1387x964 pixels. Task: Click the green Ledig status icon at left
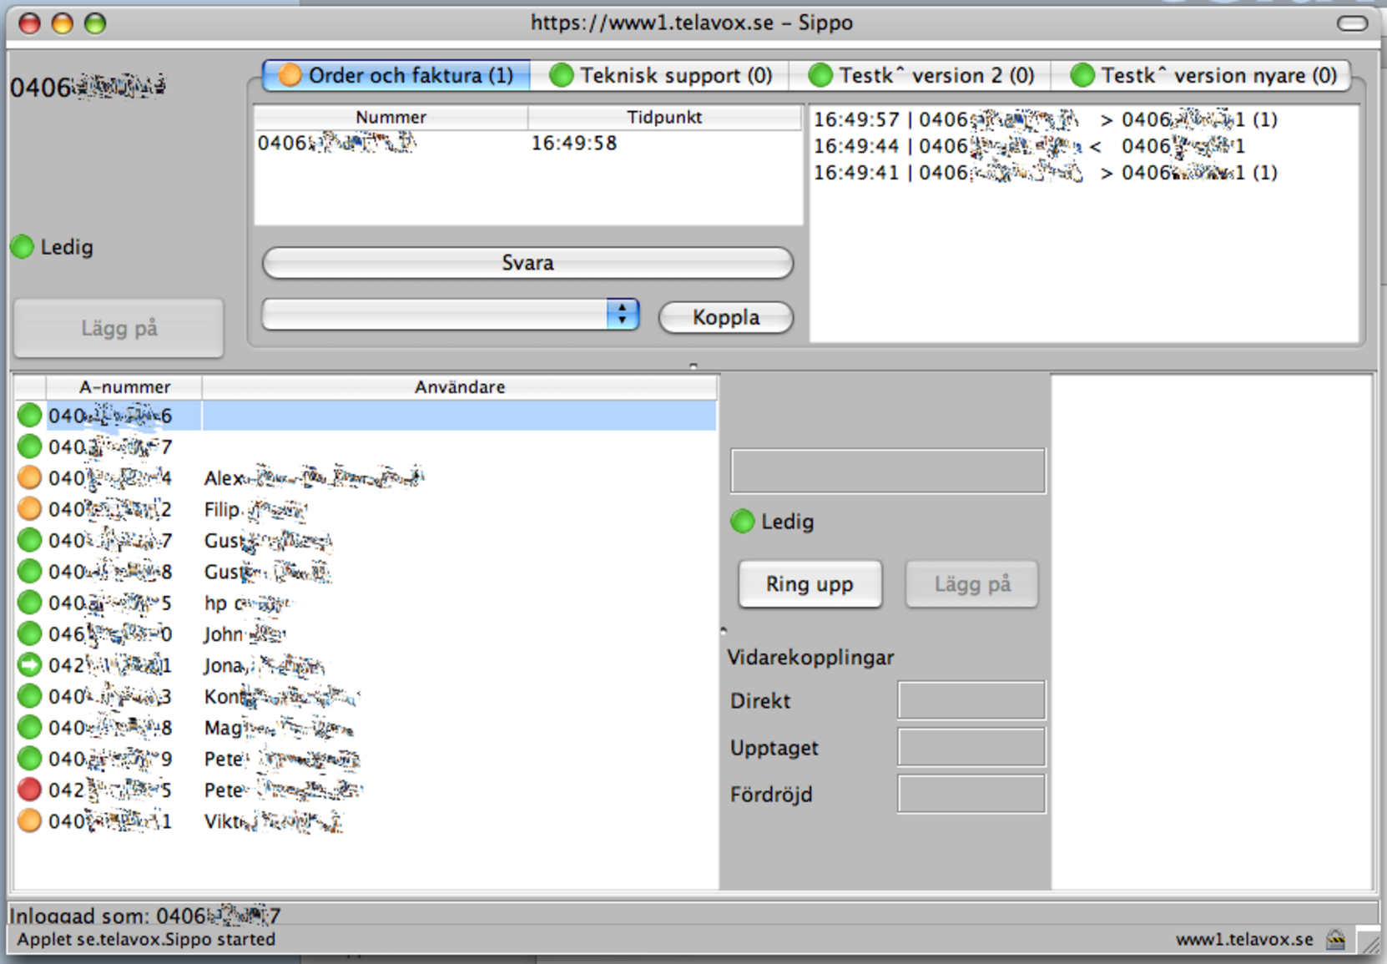tap(23, 247)
